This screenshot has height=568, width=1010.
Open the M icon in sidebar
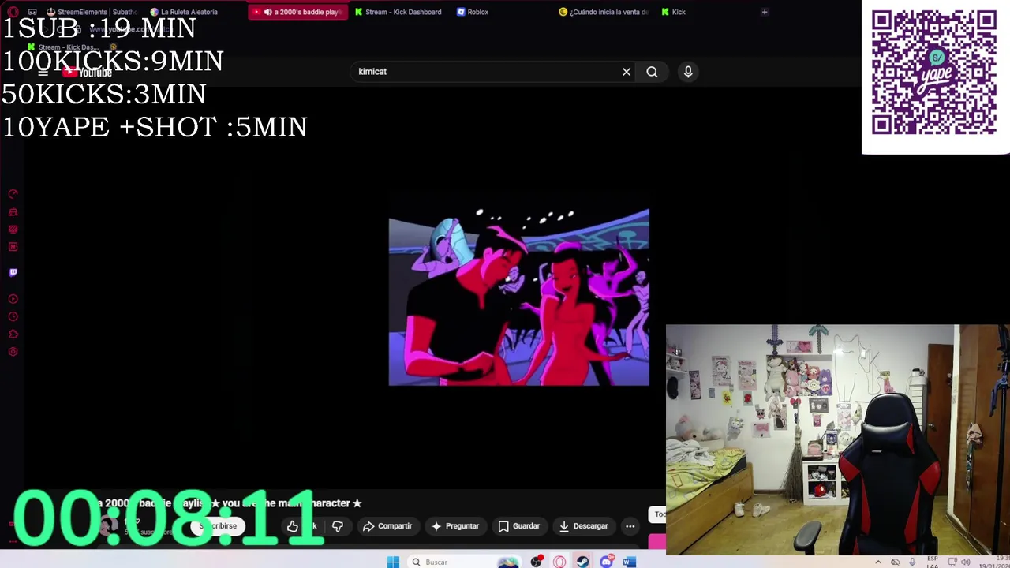13,246
